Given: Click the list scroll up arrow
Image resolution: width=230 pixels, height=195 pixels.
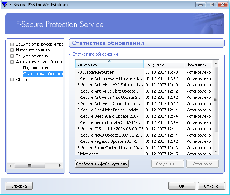Looking at the screenshot, I should (216, 63).
